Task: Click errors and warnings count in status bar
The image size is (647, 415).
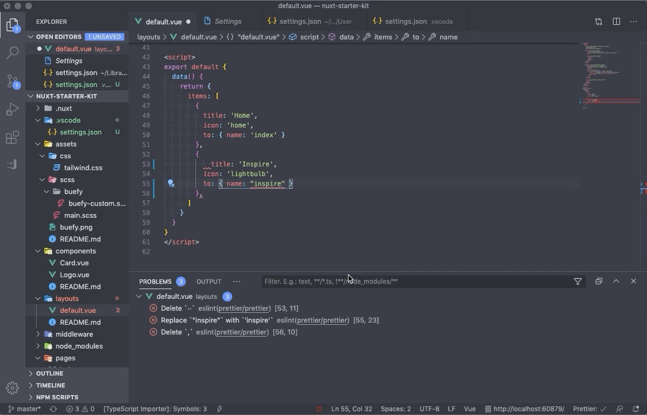Action: (x=80, y=409)
